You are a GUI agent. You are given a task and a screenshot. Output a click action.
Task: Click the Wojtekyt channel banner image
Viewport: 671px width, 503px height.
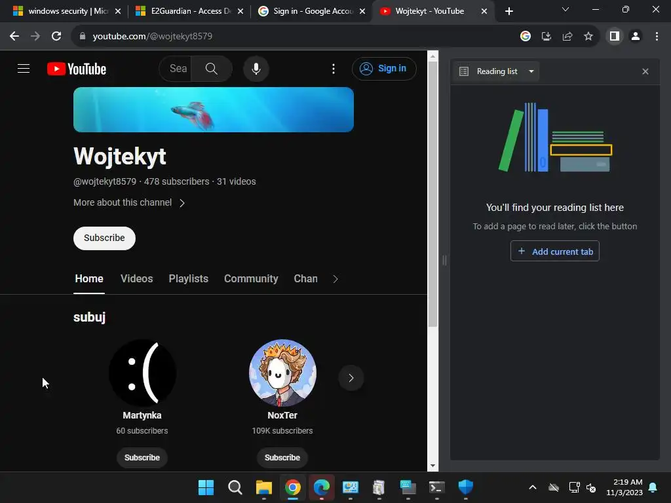click(214, 109)
